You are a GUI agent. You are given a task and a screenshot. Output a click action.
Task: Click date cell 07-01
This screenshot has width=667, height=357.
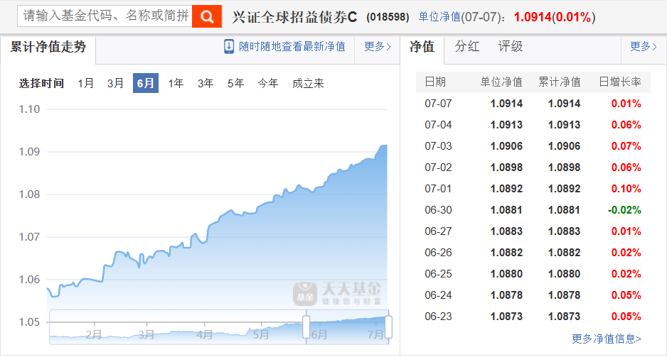click(438, 189)
